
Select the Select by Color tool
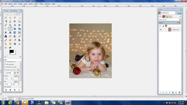click(6, 21)
